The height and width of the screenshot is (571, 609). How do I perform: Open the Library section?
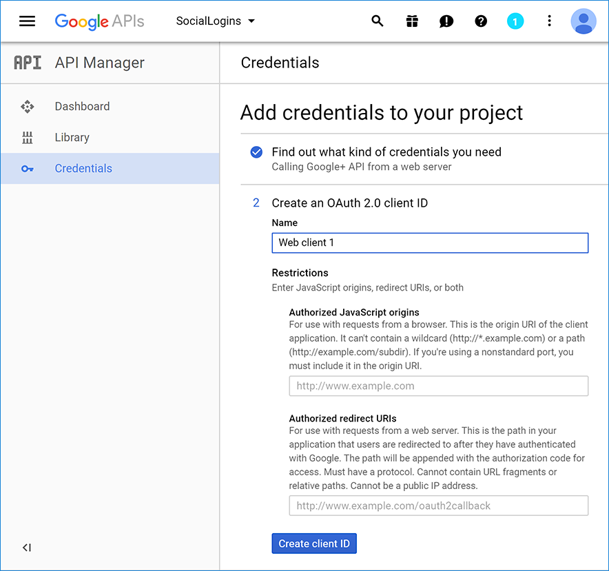[72, 137]
